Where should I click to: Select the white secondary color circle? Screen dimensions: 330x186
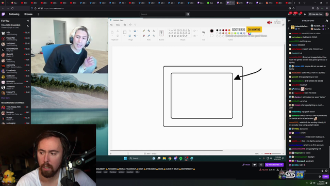click(x=212, y=36)
